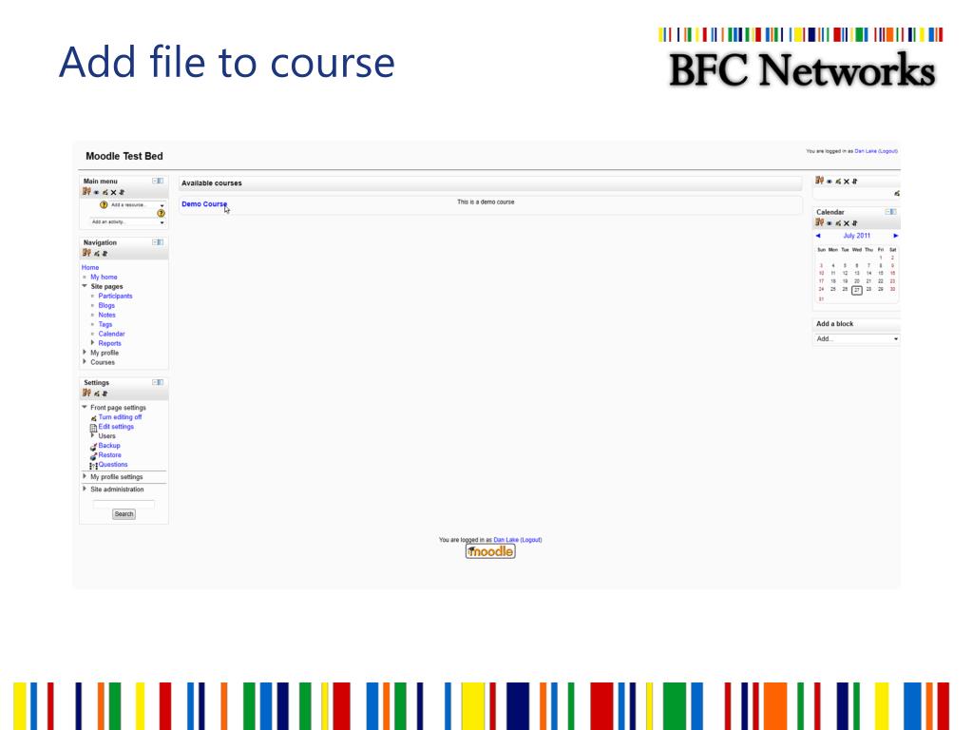Go to next month in Calendar

point(895,236)
